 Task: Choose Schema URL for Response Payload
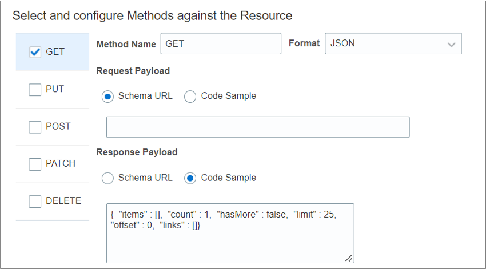pos(107,178)
